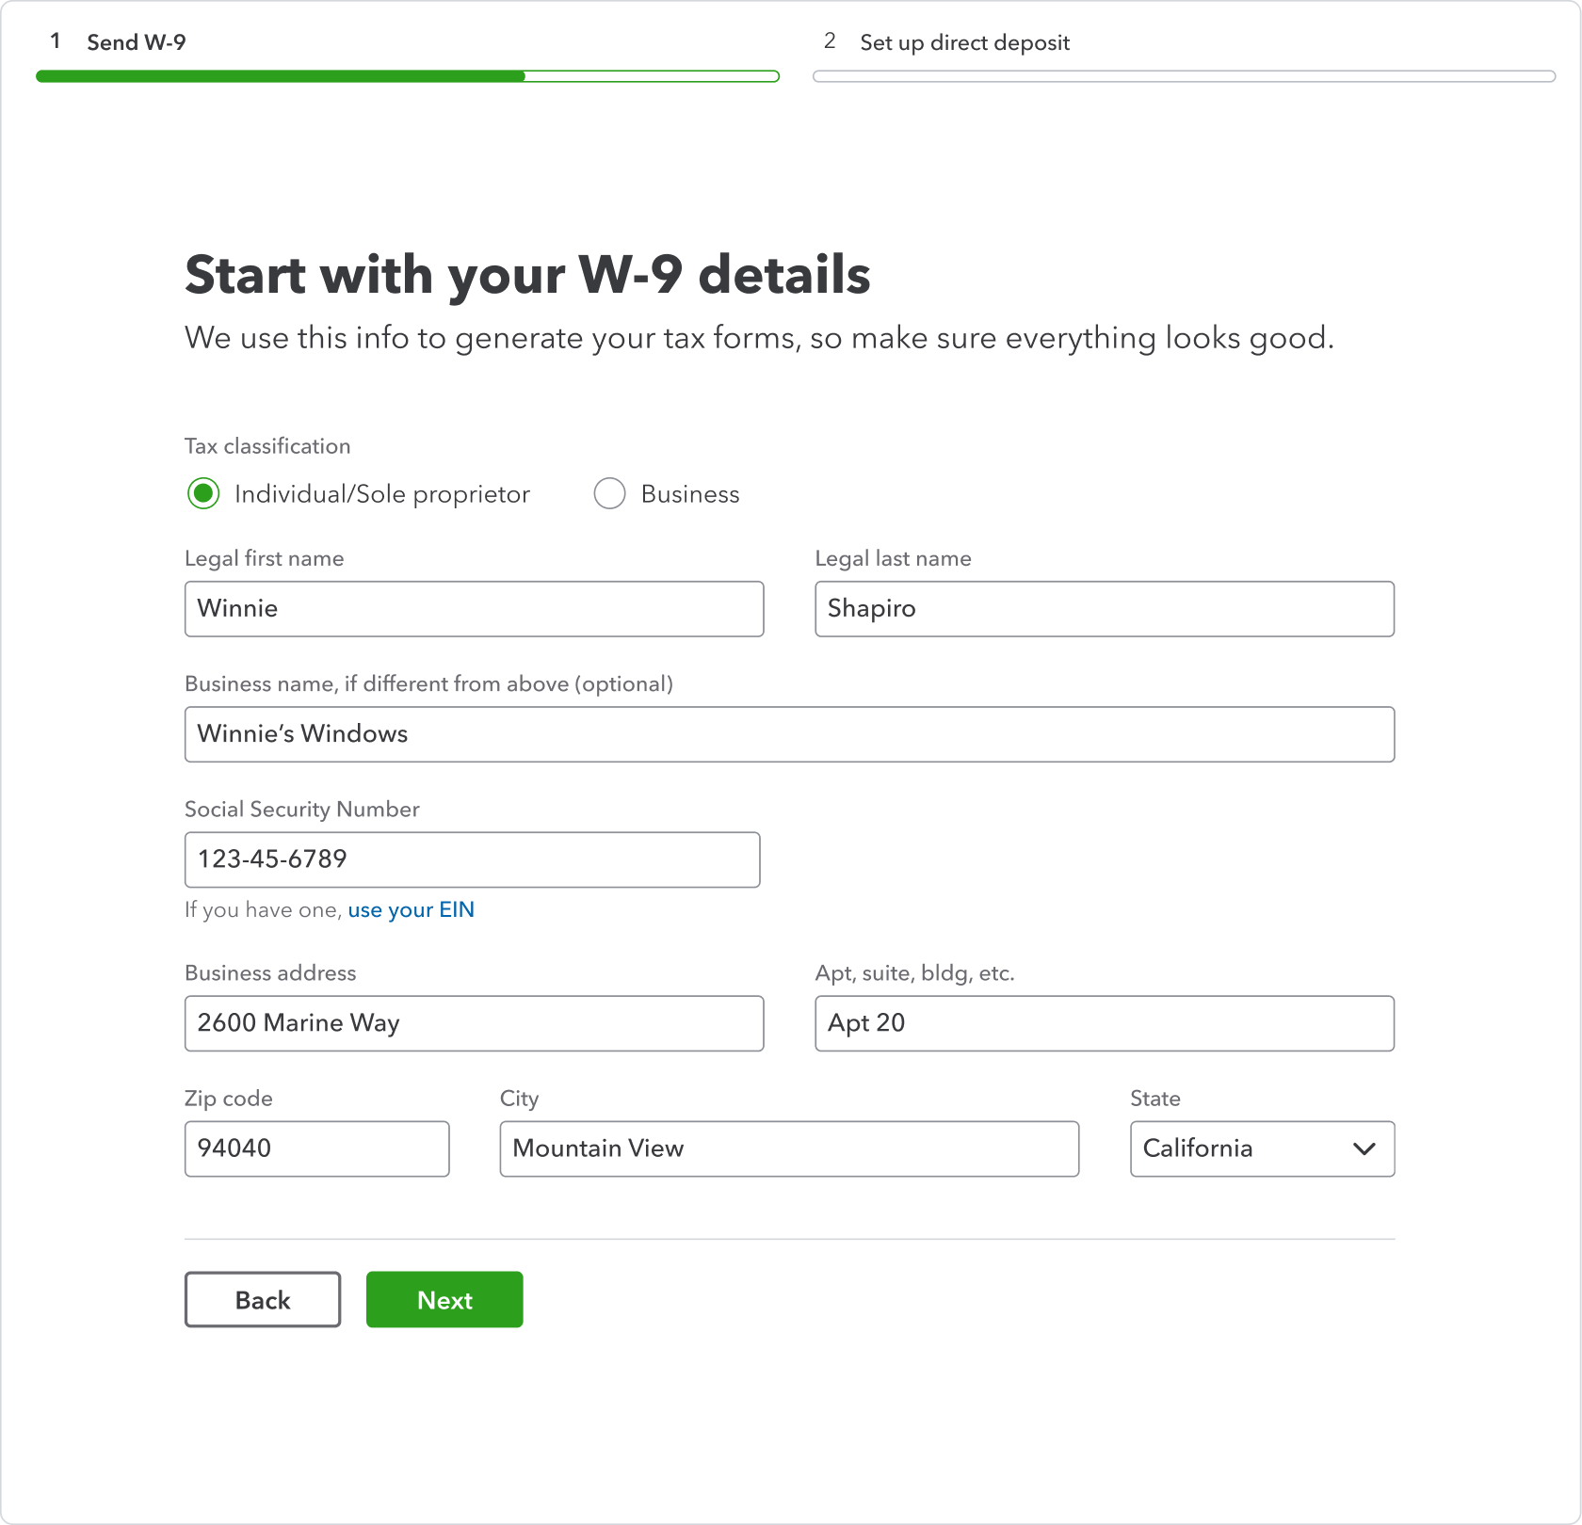This screenshot has height=1525, width=1582.
Task: Select Individual/Sole proprietor radio button
Action: pos(203,493)
